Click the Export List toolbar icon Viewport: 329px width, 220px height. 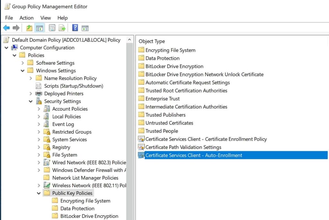[62, 28]
